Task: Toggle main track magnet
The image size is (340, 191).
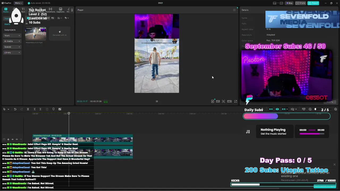Action: (x=271, y=109)
